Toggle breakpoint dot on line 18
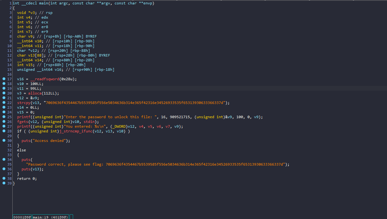 point(4,84)
